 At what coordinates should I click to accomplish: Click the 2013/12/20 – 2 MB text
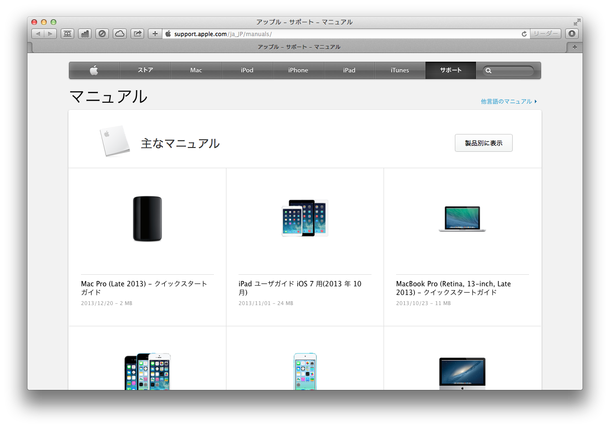pos(106,304)
